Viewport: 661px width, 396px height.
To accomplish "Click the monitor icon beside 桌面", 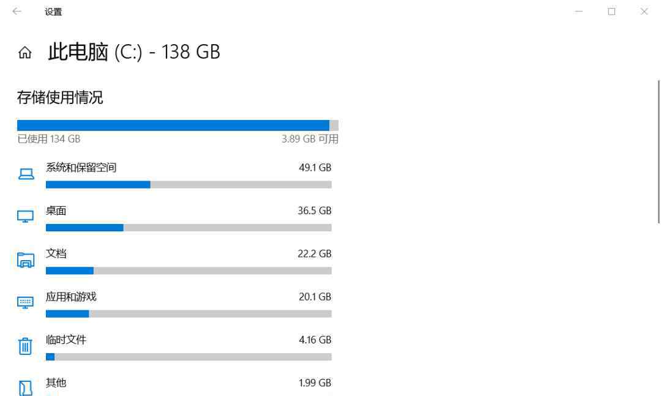I will (25, 216).
